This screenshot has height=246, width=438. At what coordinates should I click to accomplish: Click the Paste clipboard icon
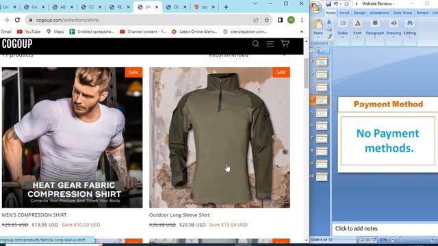click(318, 25)
